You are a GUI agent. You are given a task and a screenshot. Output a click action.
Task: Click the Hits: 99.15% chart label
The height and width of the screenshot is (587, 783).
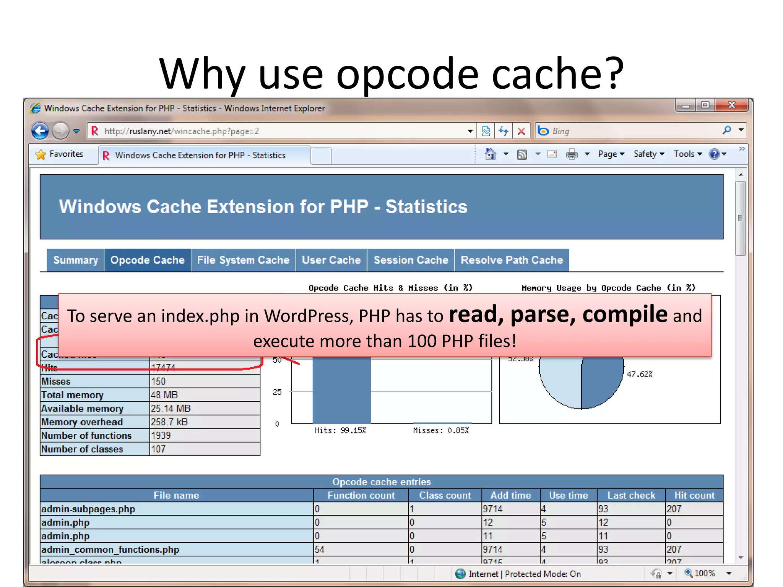340,430
